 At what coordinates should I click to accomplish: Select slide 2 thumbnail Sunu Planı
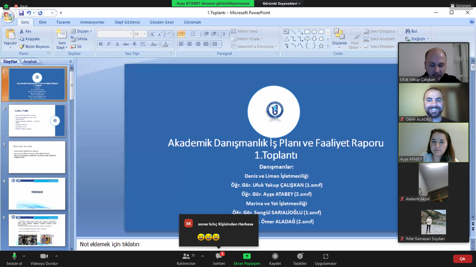(37, 121)
